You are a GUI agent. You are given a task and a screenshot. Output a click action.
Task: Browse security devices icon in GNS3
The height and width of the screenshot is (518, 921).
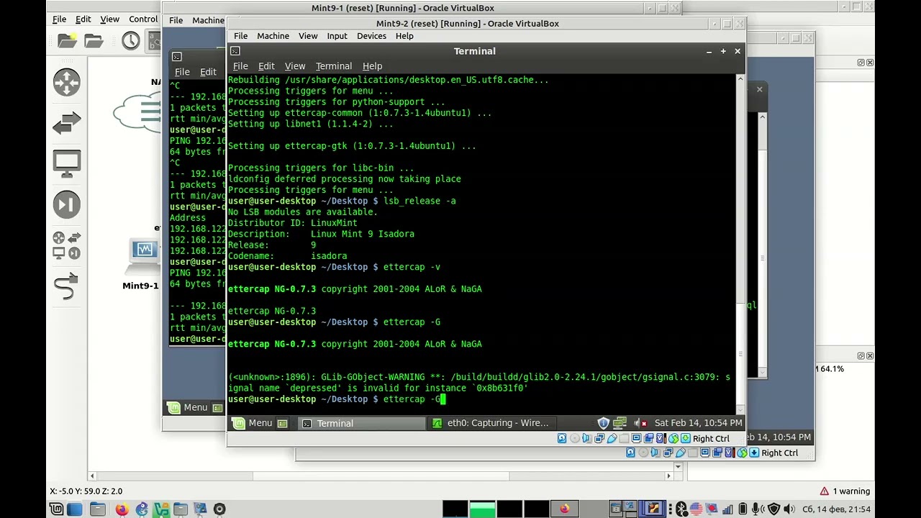(67, 206)
